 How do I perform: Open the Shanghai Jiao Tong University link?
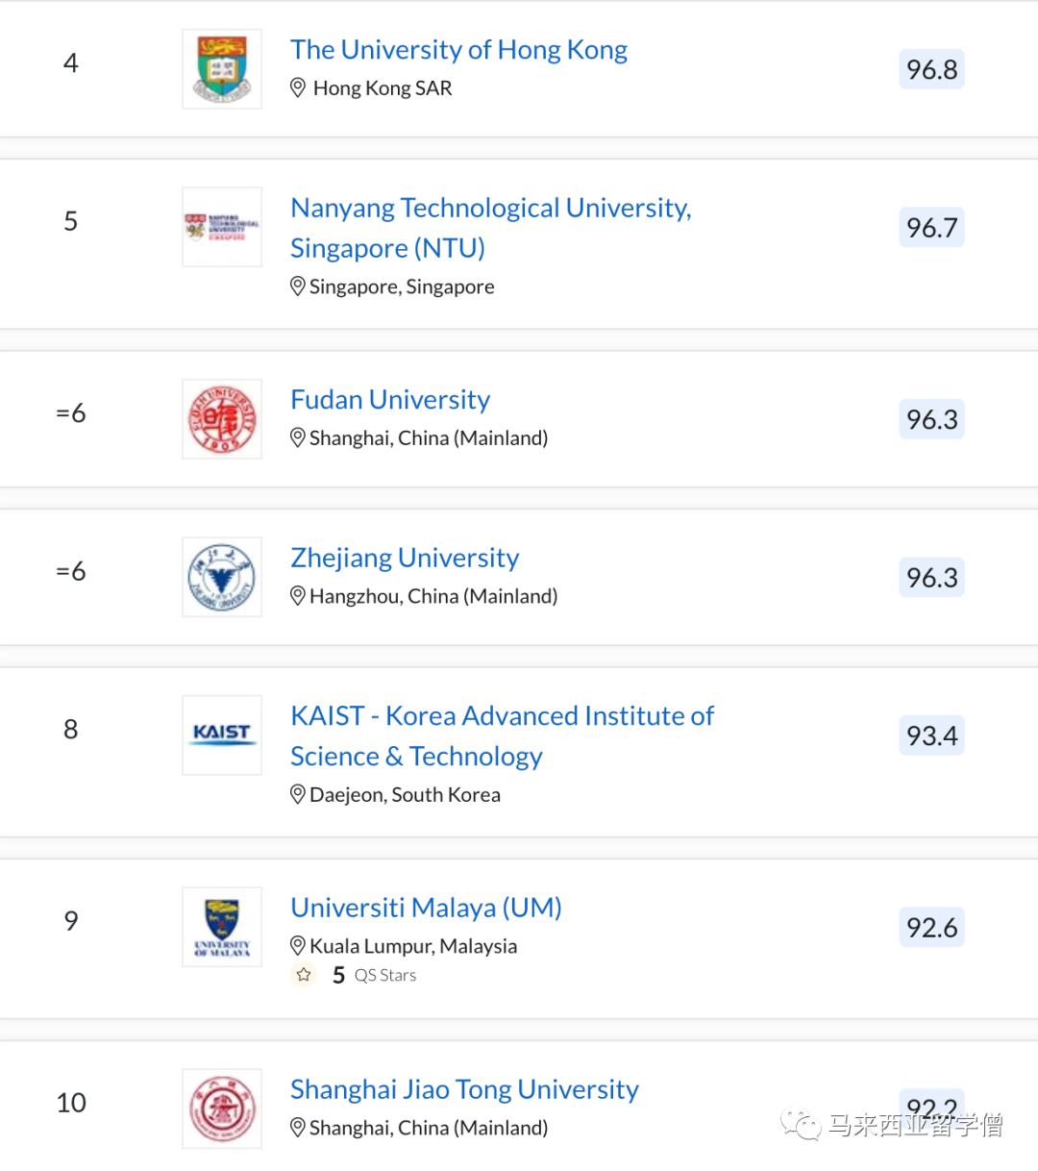pyautogui.click(x=464, y=1089)
